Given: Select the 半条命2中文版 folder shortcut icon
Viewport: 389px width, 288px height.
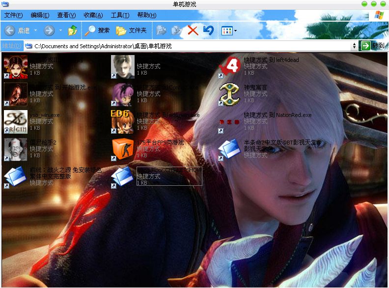Looking at the screenshot, I should click(230, 149).
